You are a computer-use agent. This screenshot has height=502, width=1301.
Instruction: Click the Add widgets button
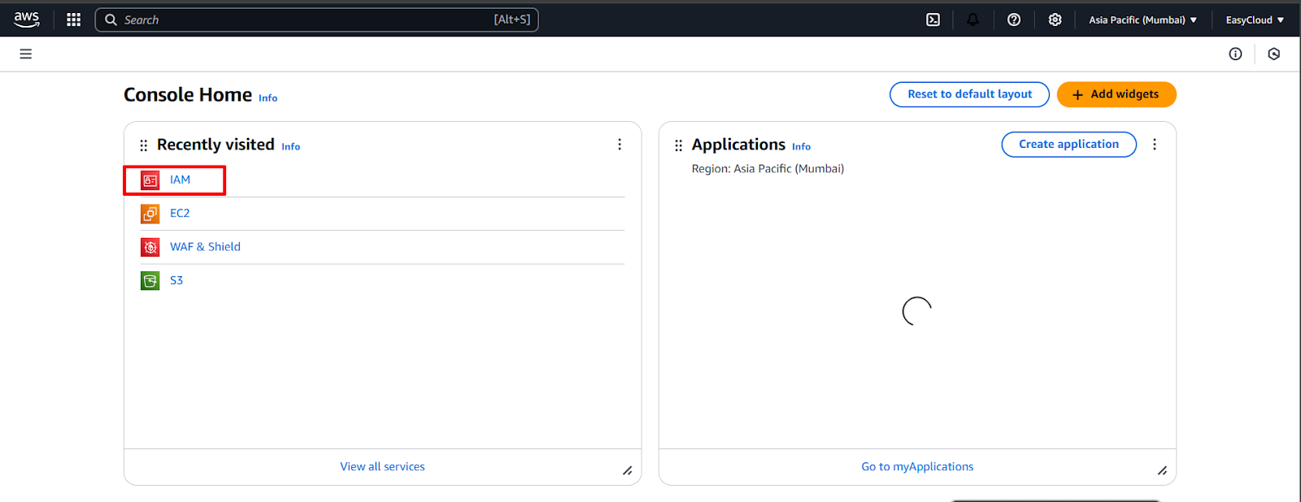1116,94
